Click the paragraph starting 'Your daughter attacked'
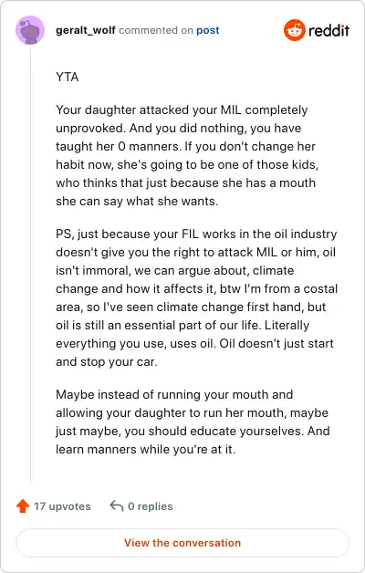 point(187,155)
